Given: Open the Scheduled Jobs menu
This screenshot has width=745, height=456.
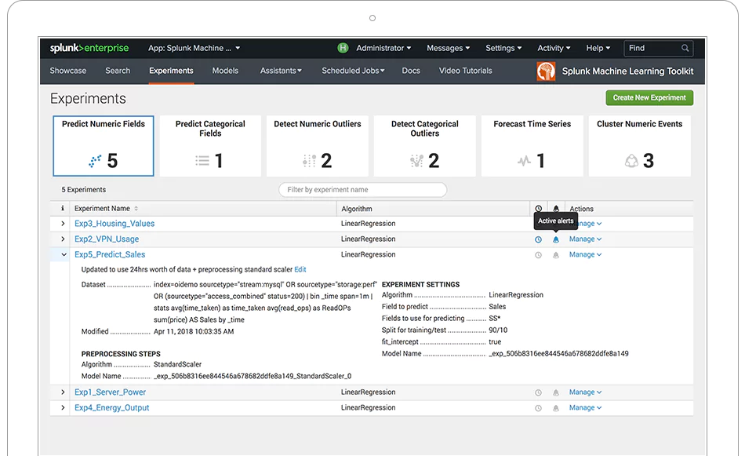Looking at the screenshot, I should (x=353, y=71).
